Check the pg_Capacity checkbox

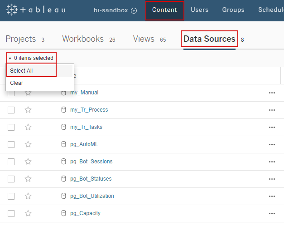click(11, 213)
